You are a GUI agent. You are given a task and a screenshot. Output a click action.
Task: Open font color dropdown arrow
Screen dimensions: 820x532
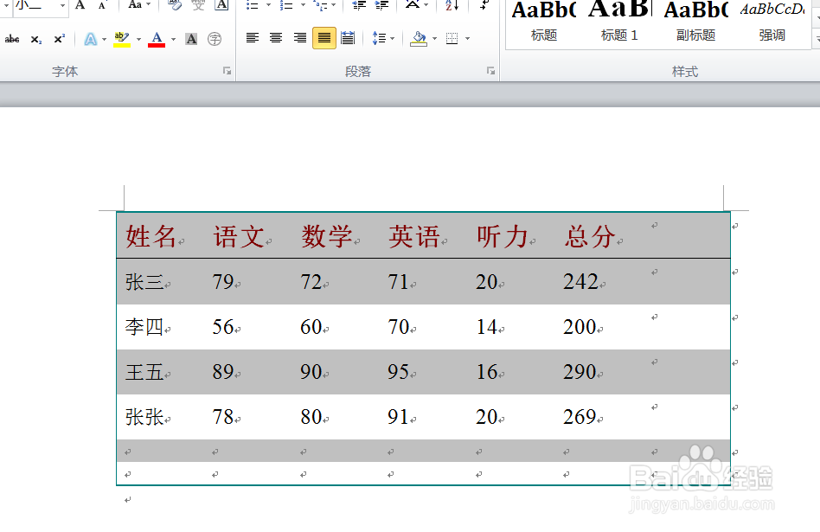(173, 39)
